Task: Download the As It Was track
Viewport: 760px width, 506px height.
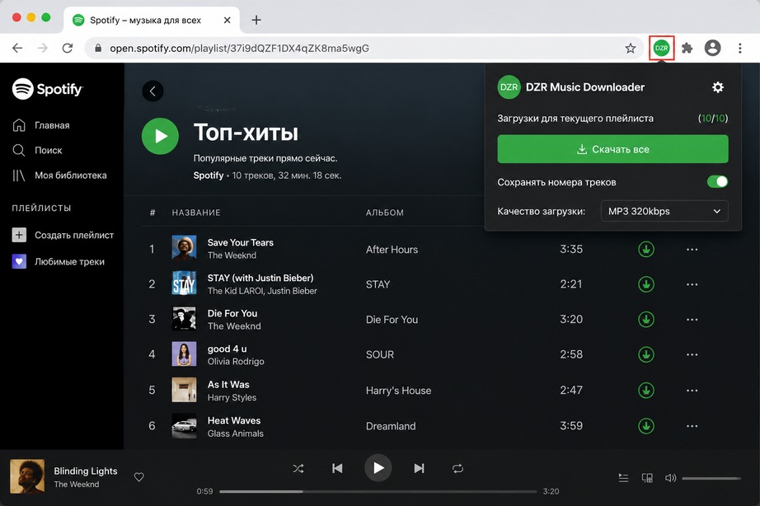Action: pyautogui.click(x=646, y=390)
